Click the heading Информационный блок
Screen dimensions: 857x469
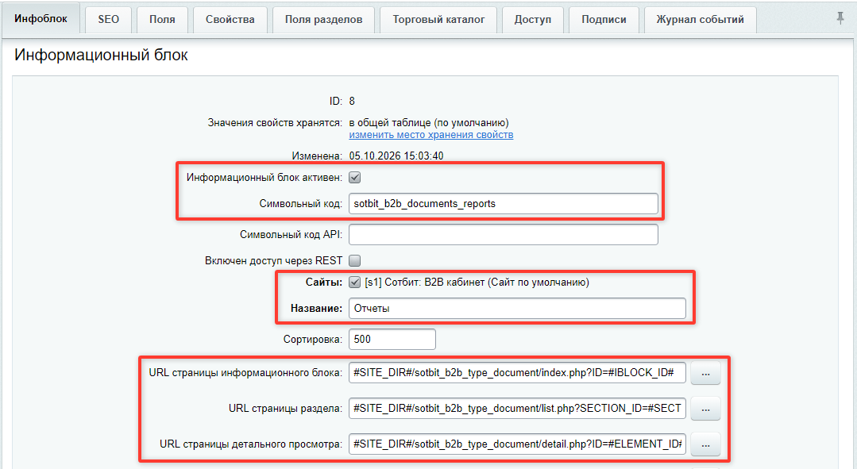pos(101,55)
